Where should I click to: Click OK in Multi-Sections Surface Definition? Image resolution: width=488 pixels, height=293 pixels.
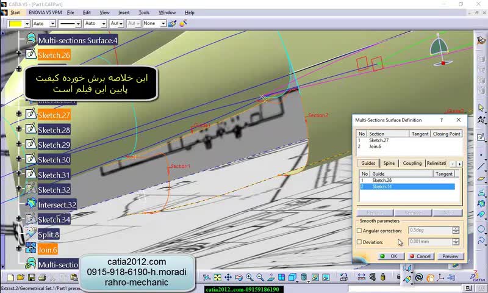tap(391, 256)
